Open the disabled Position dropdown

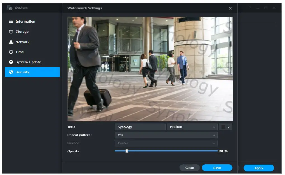166,143
